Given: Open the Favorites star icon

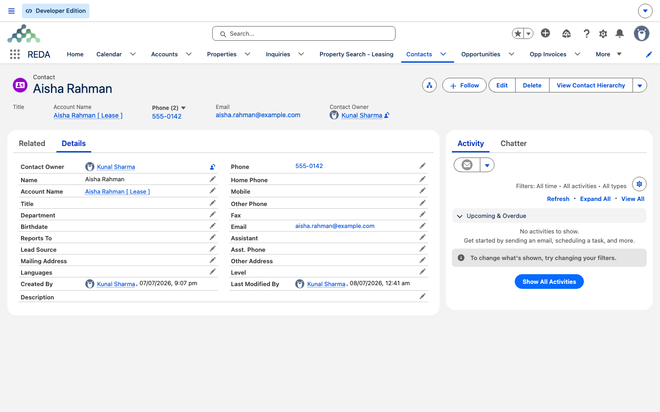Looking at the screenshot, I should tap(518, 33).
